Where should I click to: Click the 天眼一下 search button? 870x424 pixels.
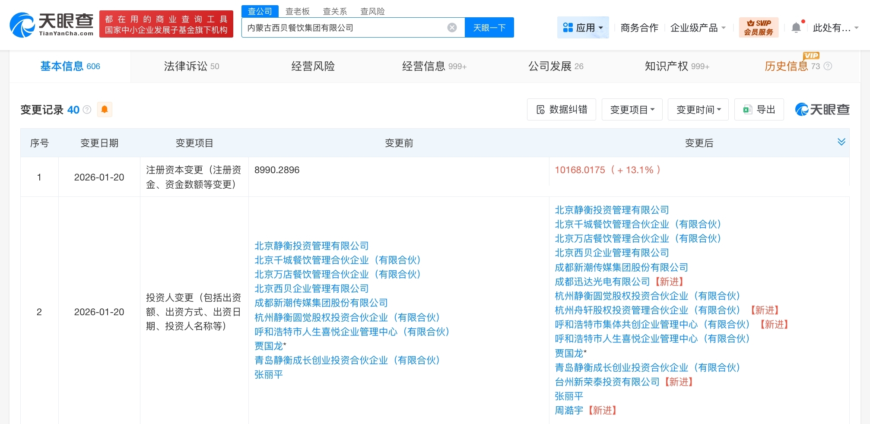coord(489,28)
